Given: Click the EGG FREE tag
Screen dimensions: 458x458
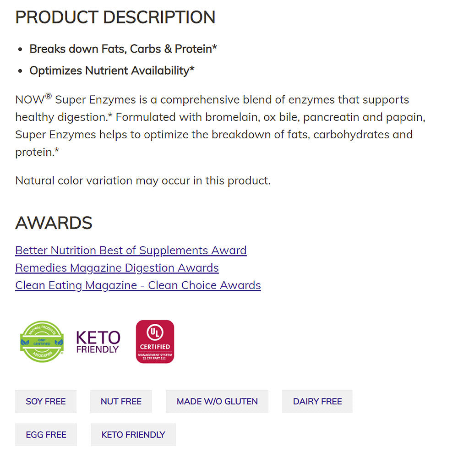Looking at the screenshot, I should 46,435.
